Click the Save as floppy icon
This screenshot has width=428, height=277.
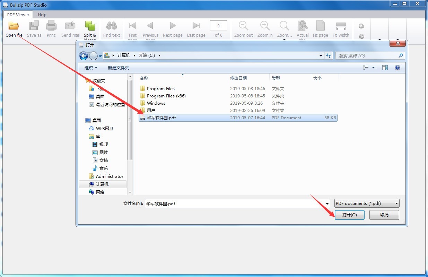(x=34, y=26)
